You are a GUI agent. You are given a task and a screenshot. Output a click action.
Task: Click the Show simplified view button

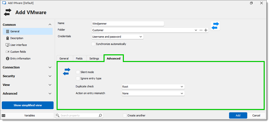tap(28, 105)
